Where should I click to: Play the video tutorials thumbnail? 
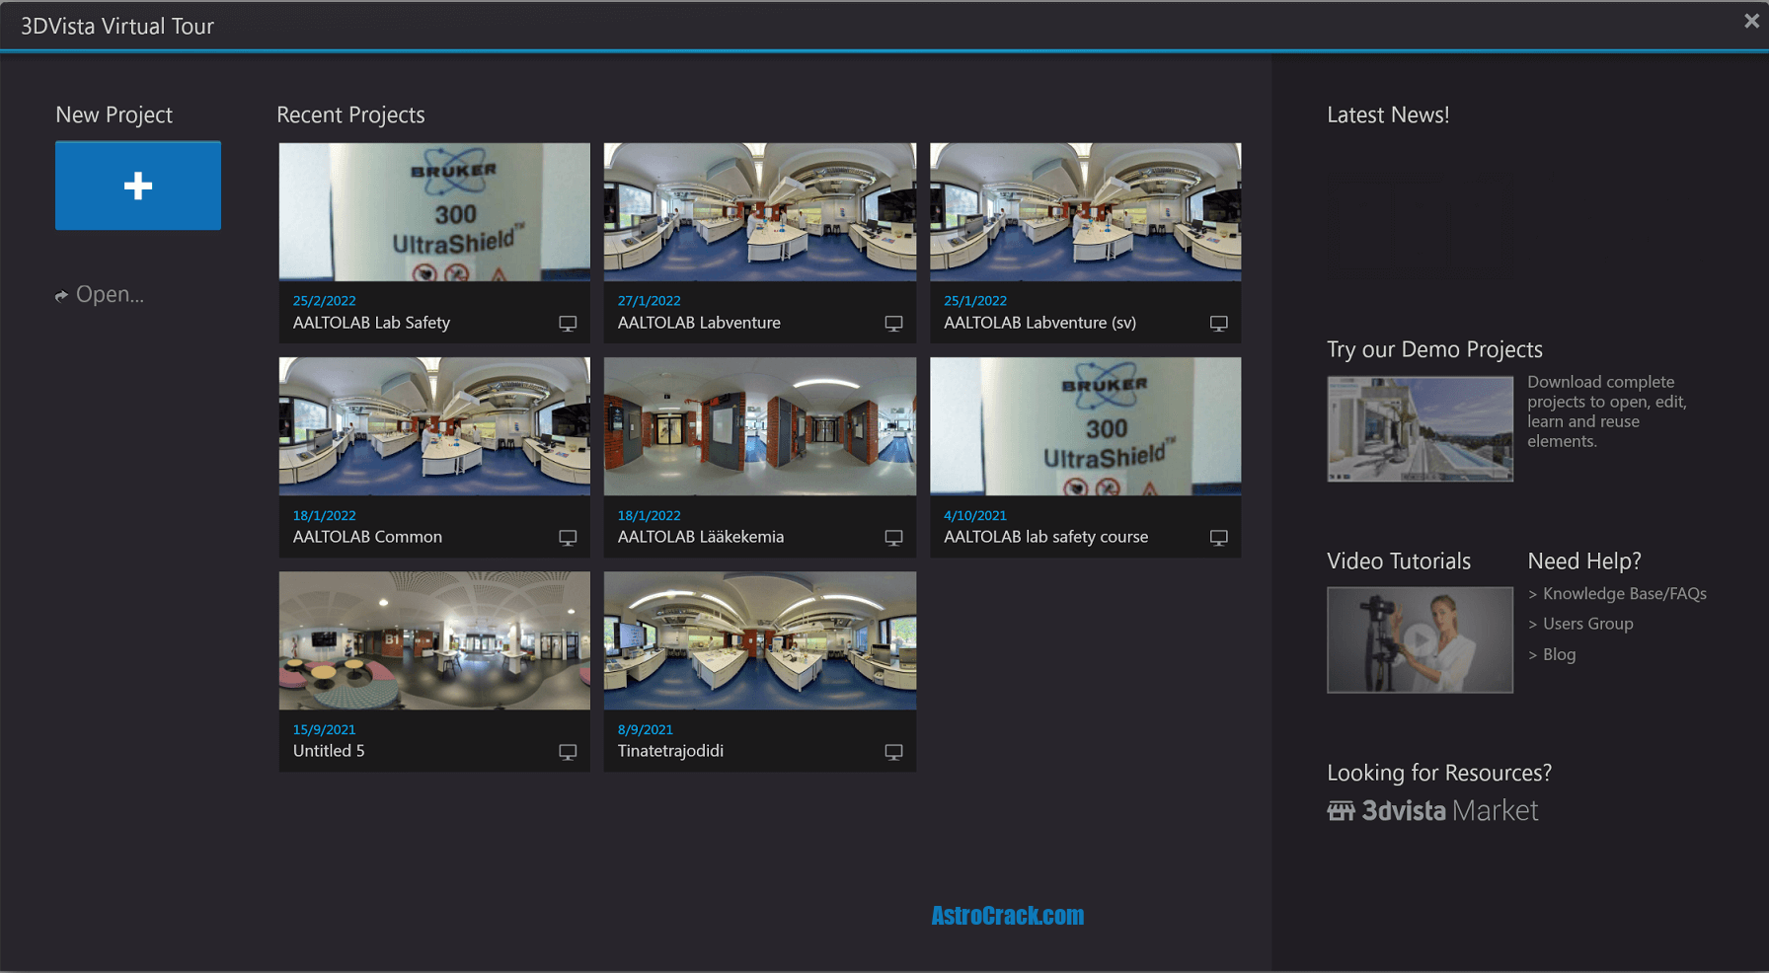(x=1420, y=639)
